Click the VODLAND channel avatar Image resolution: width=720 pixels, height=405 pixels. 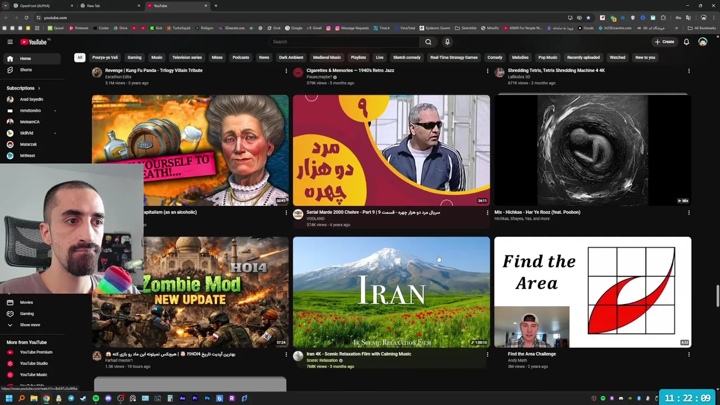pyautogui.click(x=298, y=214)
